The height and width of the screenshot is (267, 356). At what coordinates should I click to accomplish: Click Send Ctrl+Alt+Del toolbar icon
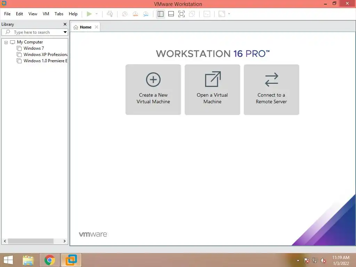click(x=110, y=14)
